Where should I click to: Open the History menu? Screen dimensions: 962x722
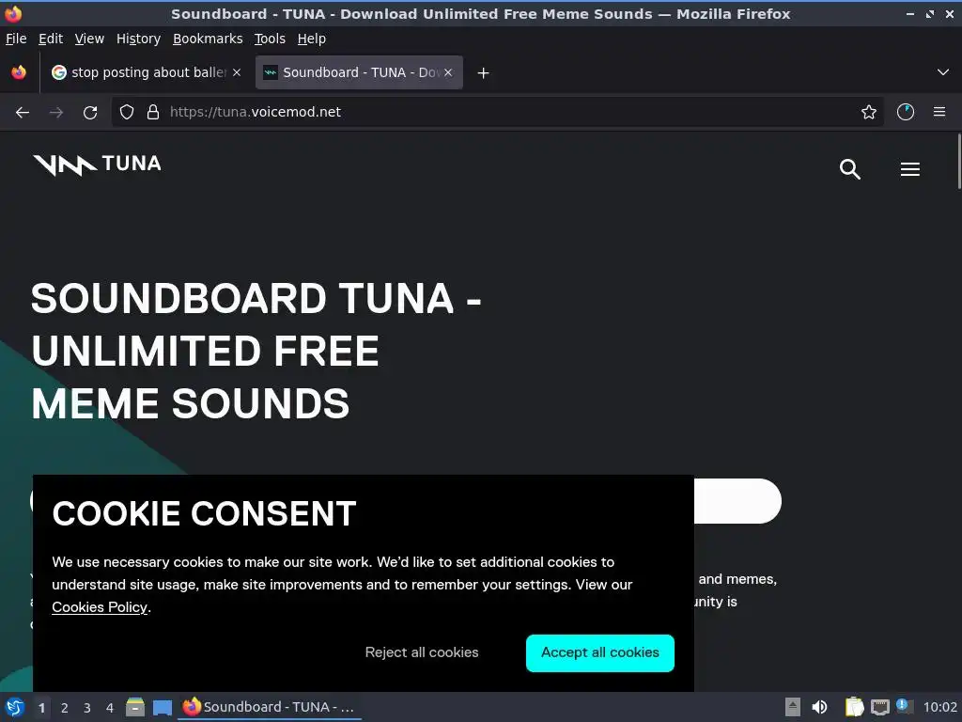(139, 39)
